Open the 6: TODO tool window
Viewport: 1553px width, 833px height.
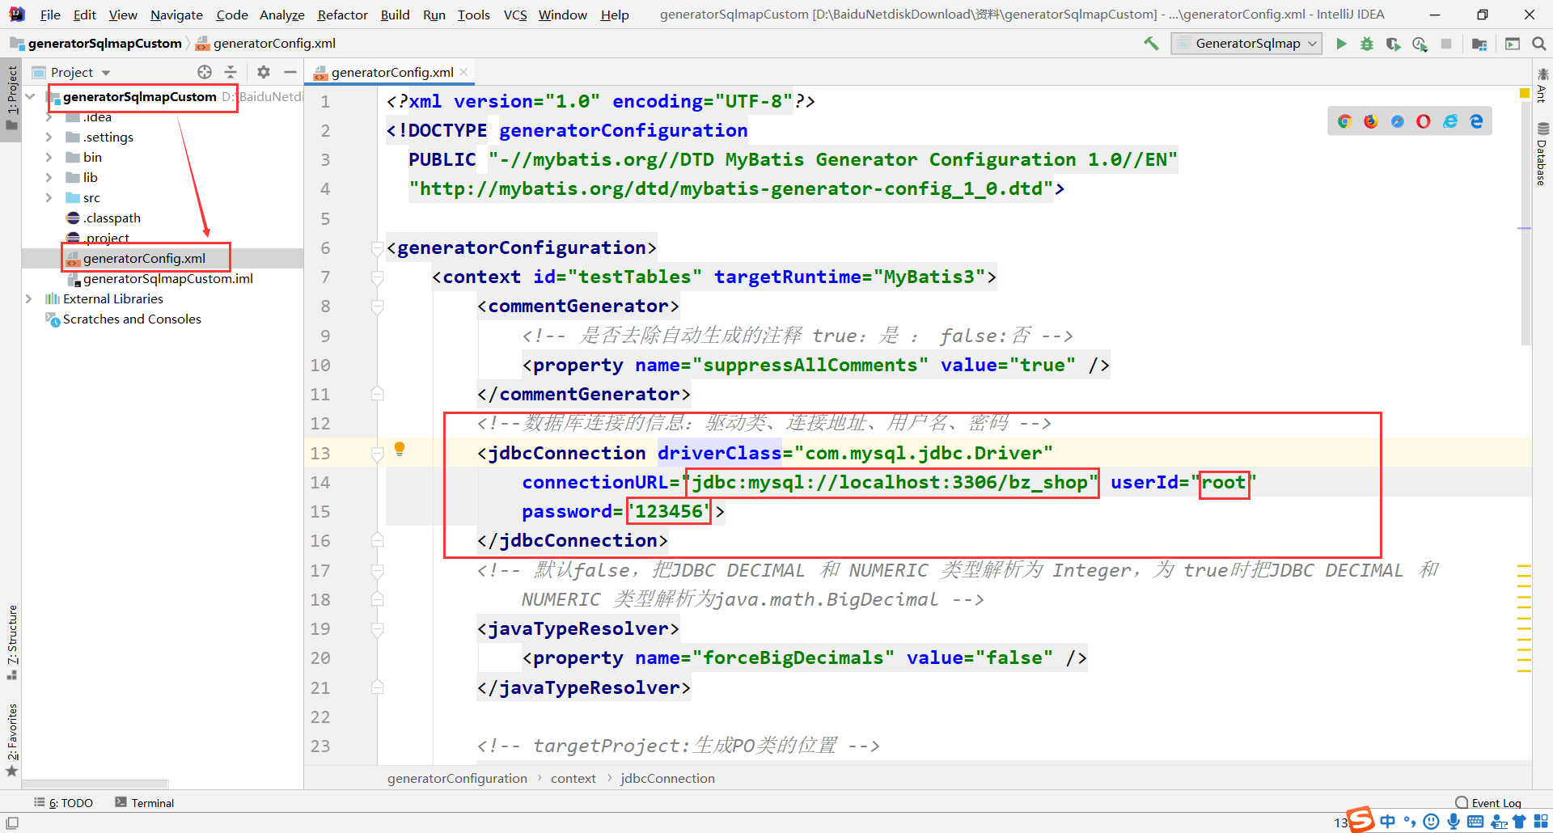tap(64, 802)
